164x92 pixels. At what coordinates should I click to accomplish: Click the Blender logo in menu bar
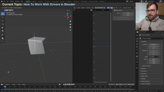[x=2, y=1]
